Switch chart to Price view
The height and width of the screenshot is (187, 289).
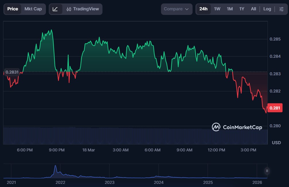click(13, 9)
